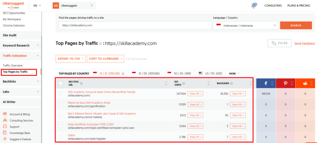Click the Ubersuggest logo
The height and width of the screenshot is (143, 317).
[x=14, y=5]
